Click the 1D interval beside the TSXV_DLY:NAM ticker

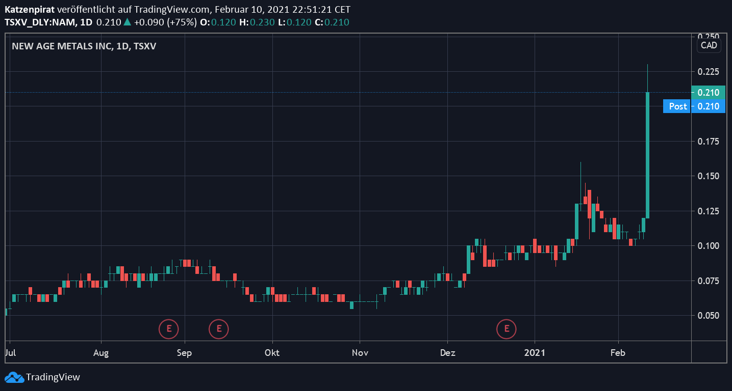[87, 22]
